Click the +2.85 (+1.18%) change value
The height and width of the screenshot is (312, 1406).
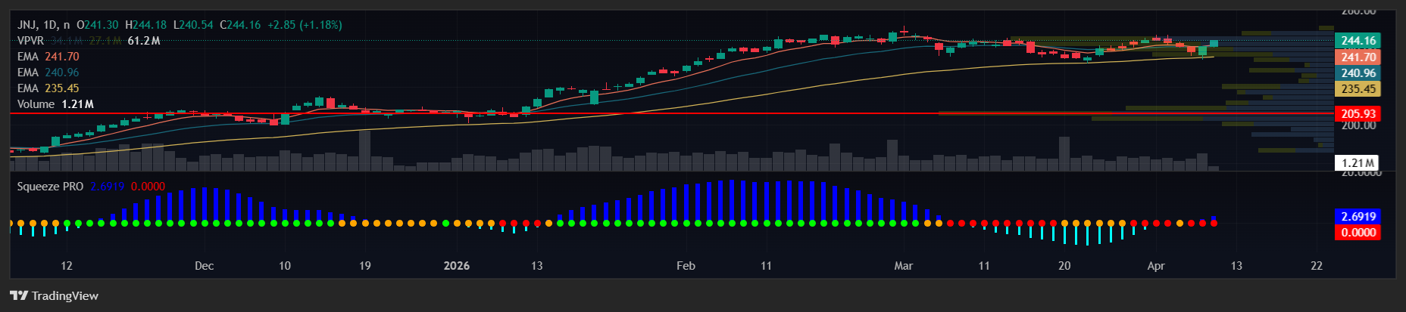pos(304,25)
